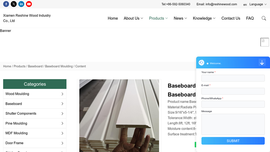
Task: Select Shutter Components category
Action: coord(21,113)
